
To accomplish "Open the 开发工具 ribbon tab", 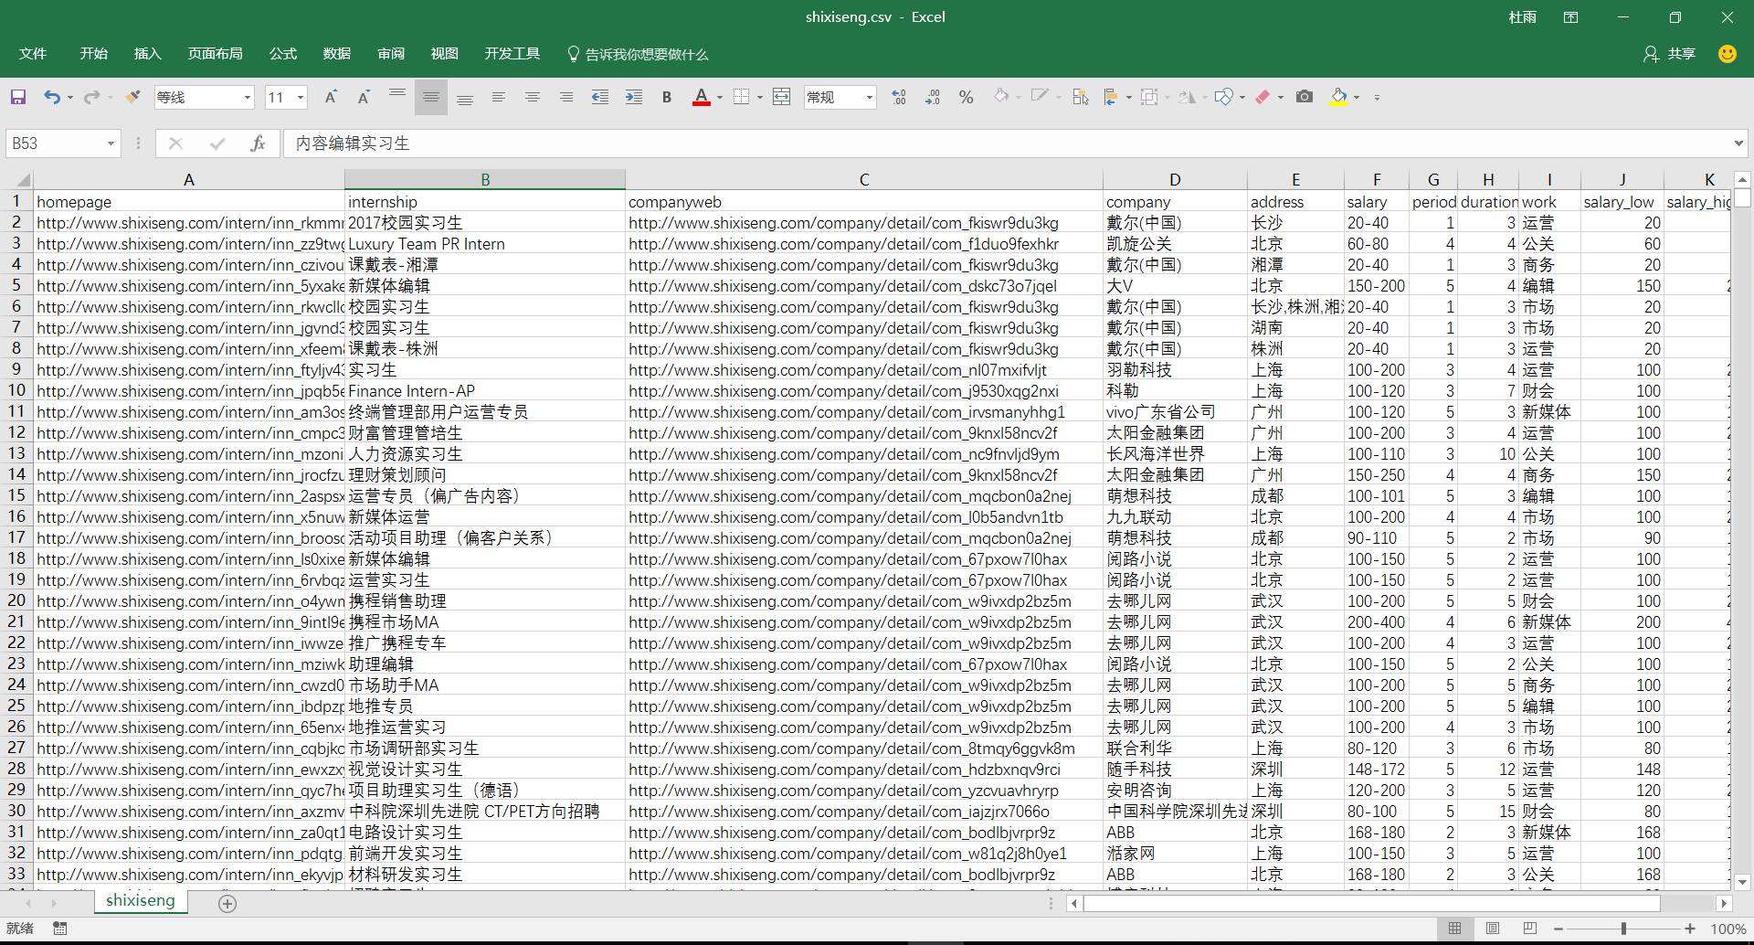I will coord(512,54).
